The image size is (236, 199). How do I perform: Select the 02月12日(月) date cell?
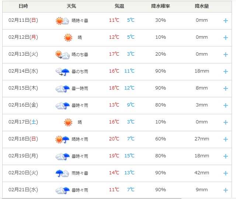(x=23, y=37)
